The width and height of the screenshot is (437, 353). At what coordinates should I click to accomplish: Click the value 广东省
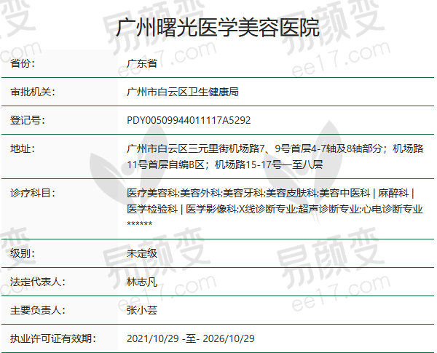click(142, 63)
